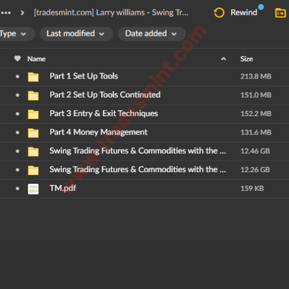Toggle favourite dot for TM.pdf
The width and height of the screenshot is (289, 289).
coord(17,188)
